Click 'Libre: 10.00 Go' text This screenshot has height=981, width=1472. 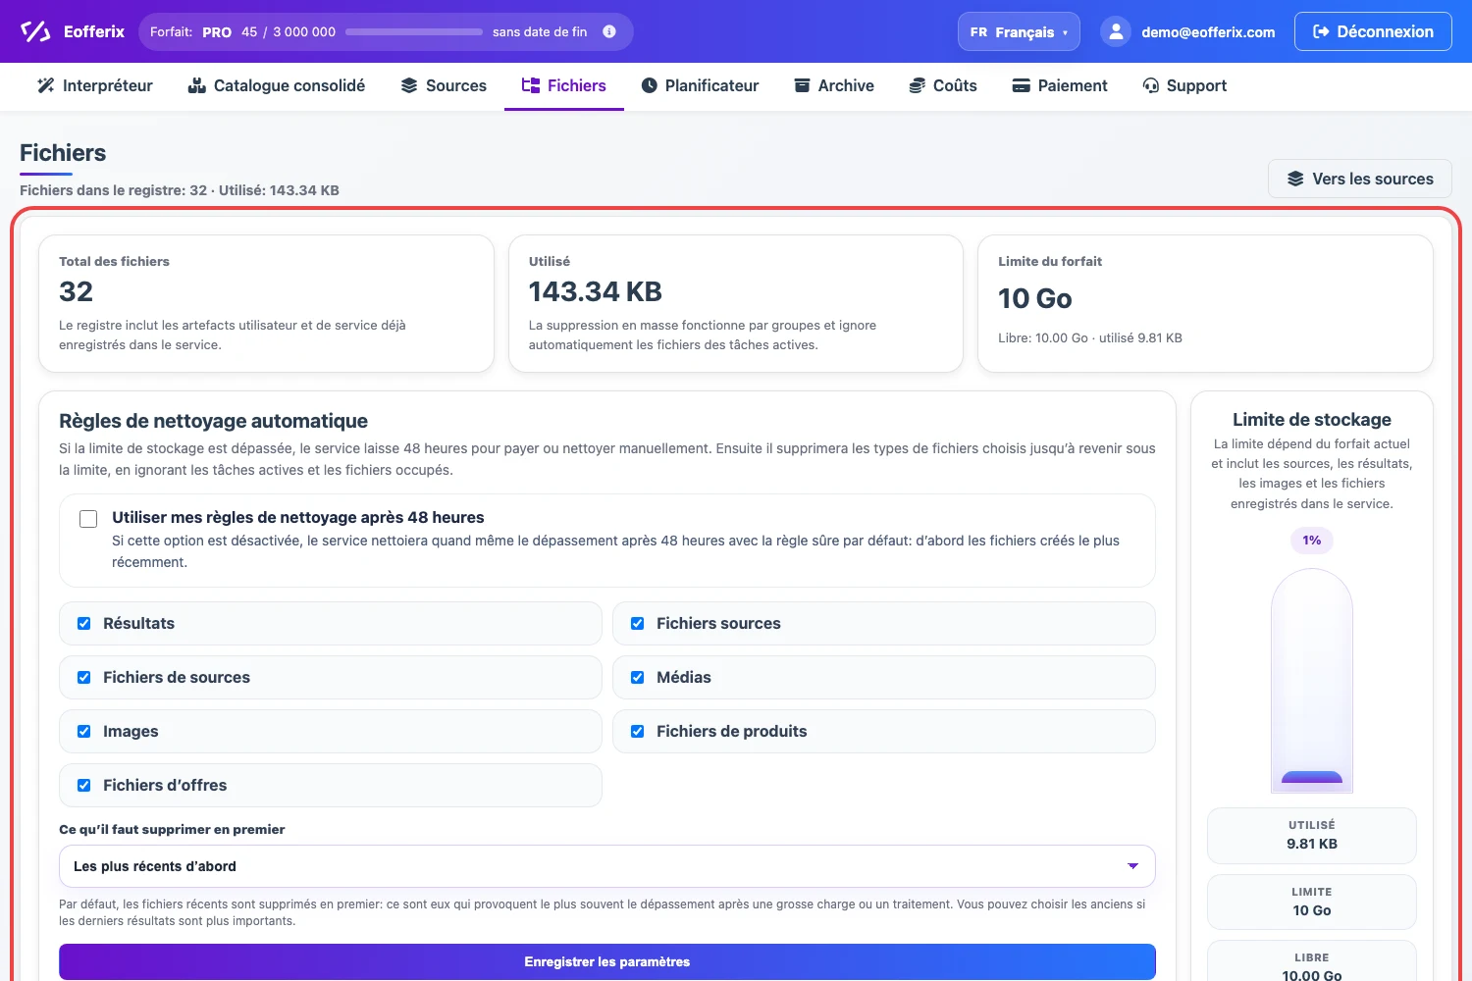tap(1043, 337)
